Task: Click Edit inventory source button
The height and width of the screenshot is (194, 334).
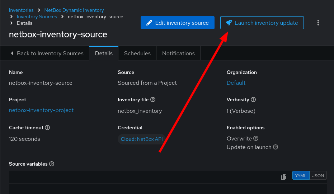Action: 178,23
